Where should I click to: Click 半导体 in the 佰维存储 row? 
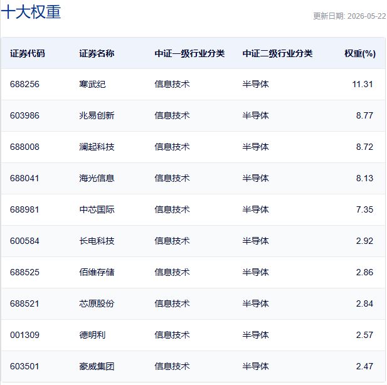(255, 272)
